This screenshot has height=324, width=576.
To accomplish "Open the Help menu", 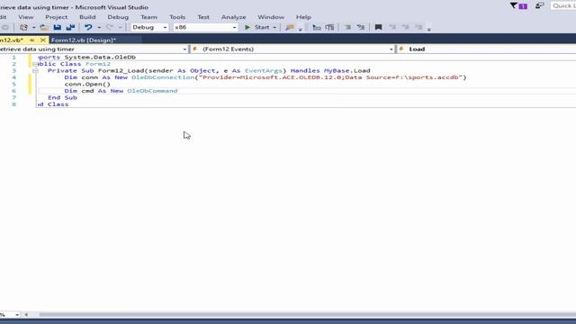I will [x=303, y=17].
